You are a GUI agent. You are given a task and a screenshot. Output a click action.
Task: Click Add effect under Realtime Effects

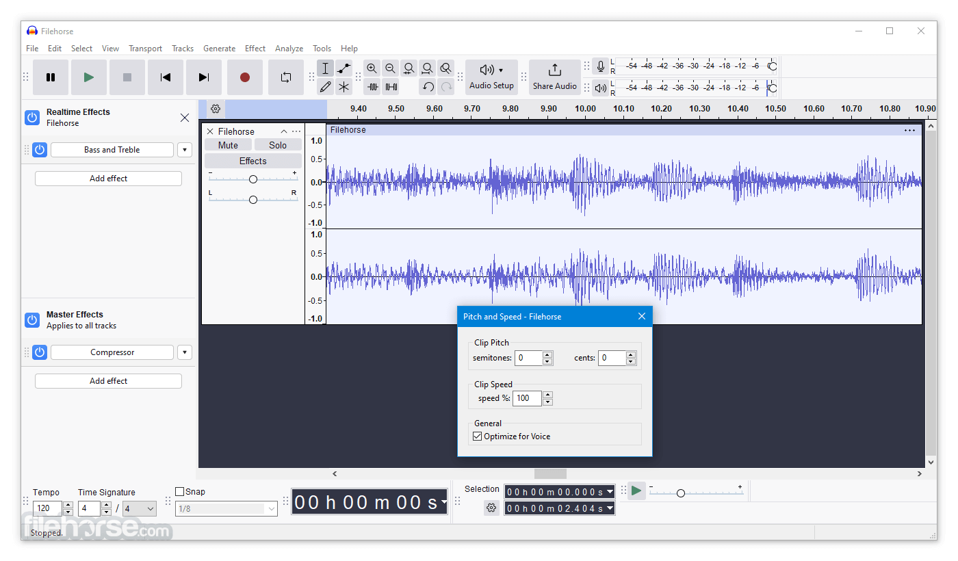tap(108, 179)
